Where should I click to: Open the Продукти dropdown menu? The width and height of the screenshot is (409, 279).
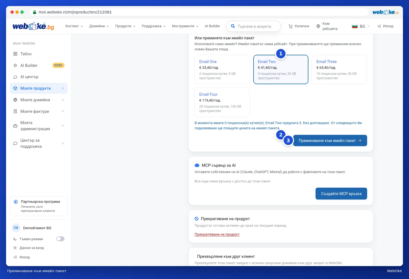(125, 26)
